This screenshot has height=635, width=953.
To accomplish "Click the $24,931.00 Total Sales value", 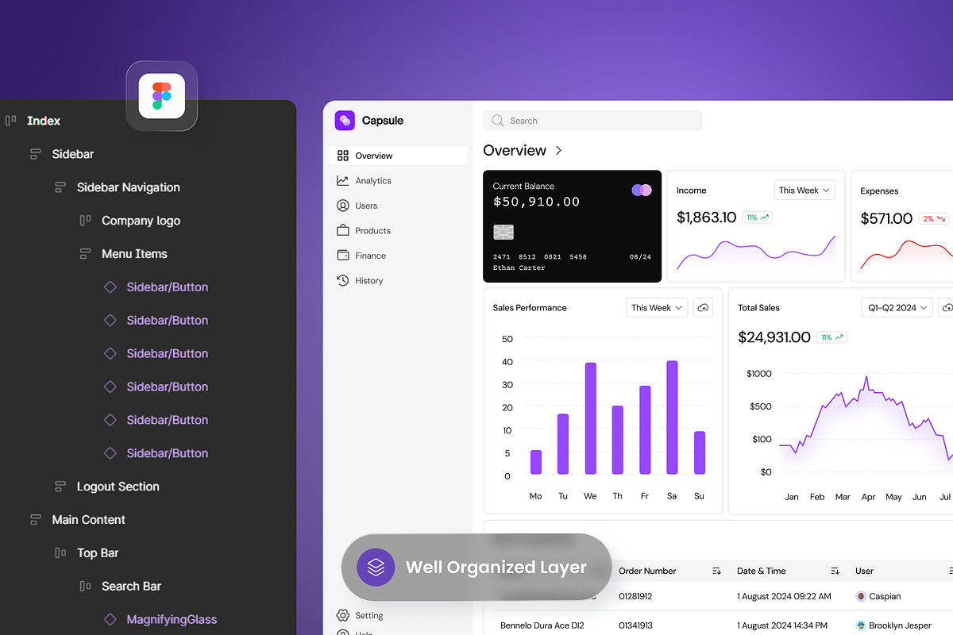I will click(774, 337).
